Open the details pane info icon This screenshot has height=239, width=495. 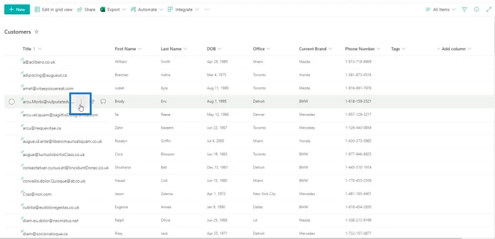click(x=476, y=9)
